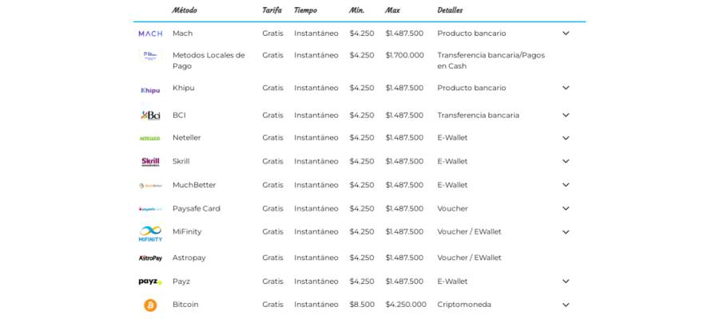The width and height of the screenshot is (719, 319).
Task: Click the MuchBetter logo
Action: pyautogui.click(x=150, y=185)
